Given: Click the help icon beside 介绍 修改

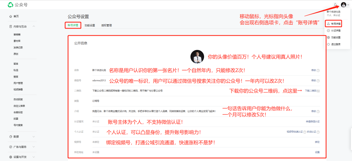Looking at the screenshot, I should coord(318,111).
